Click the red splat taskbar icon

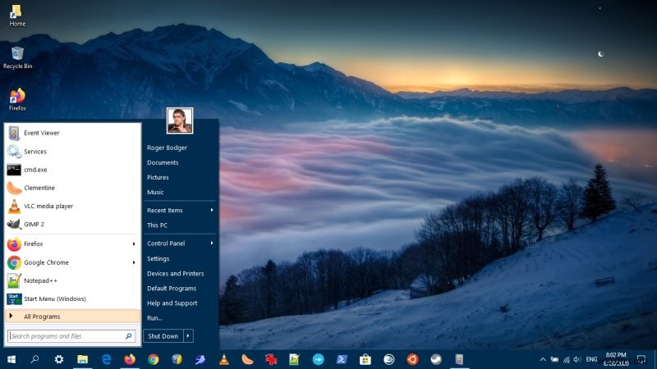pos(271,359)
